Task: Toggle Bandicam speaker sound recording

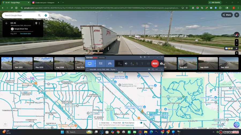Action: (x=126, y=64)
